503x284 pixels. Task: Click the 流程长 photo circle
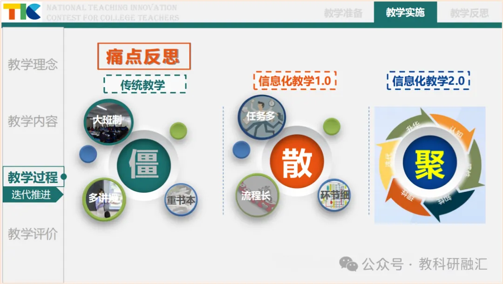coord(257,195)
